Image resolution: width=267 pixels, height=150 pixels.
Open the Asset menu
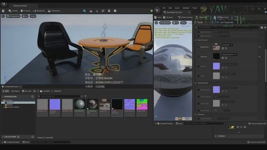(177, 8)
